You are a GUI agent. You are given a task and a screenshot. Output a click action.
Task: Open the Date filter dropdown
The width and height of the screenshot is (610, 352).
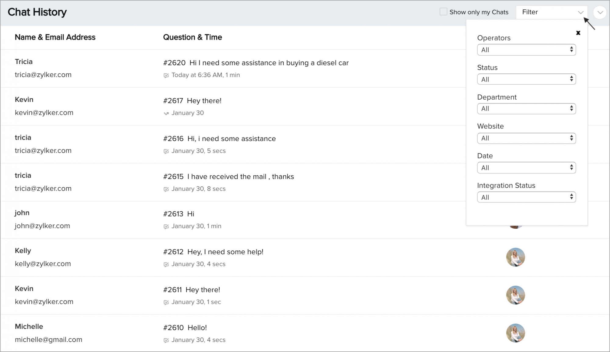[x=526, y=168]
